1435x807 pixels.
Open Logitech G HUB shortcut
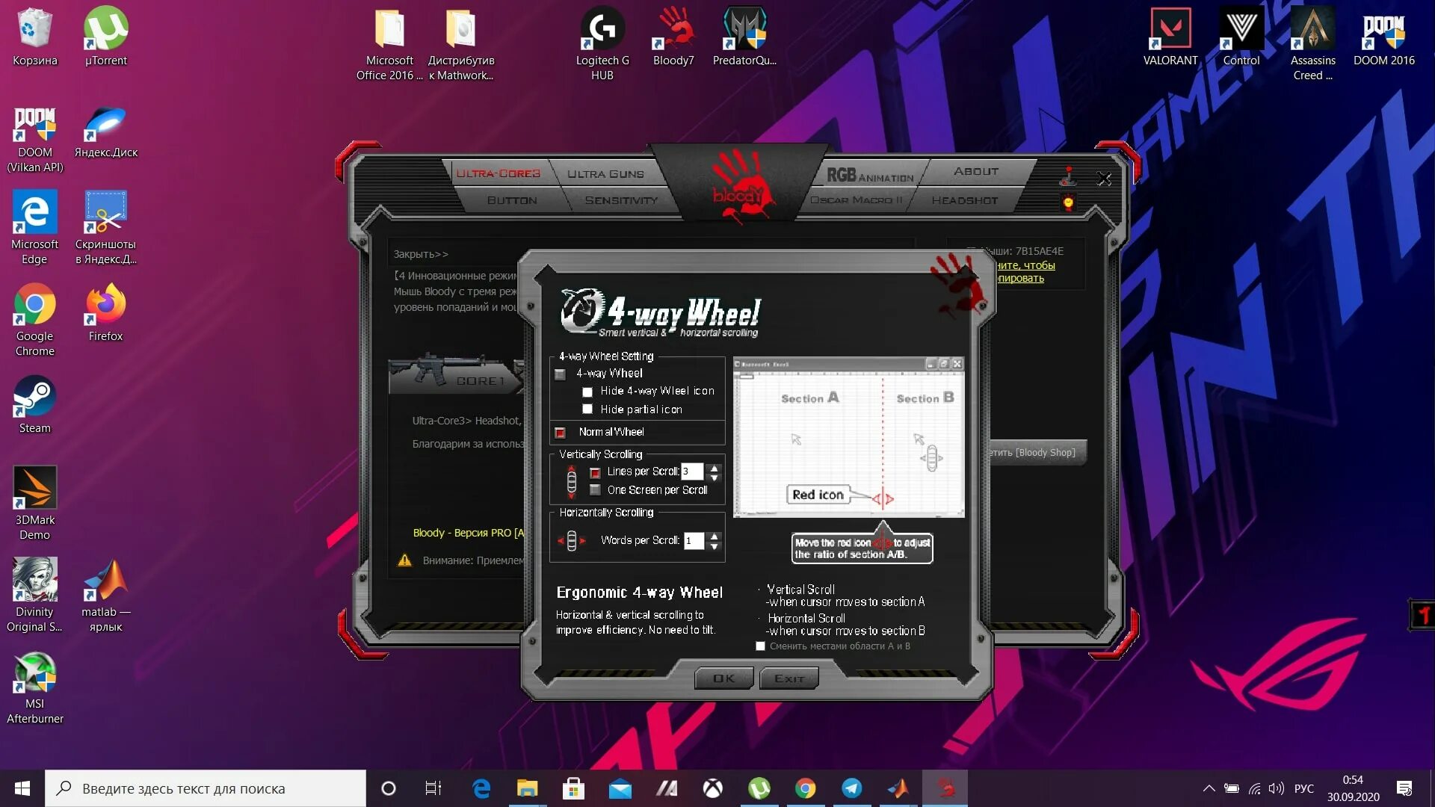[602, 44]
